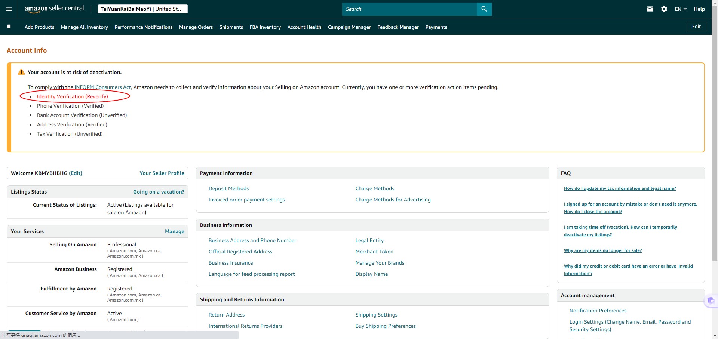Open FAQ Why items no longer for sale
718x339 pixels.
[x=603, y=250]
